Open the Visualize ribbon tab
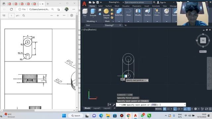212x119 pixels. pyautogui.click(x=126, y=6)
